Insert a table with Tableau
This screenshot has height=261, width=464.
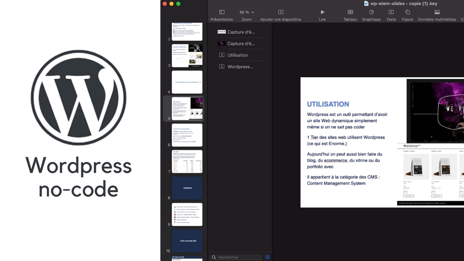point(350,15)
